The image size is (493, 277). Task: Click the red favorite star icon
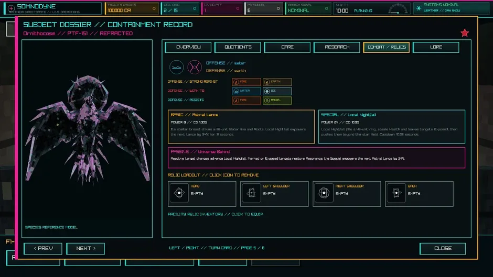pos(465,33)
